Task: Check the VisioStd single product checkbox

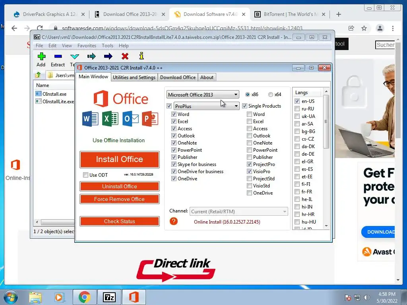Action: 249,186
